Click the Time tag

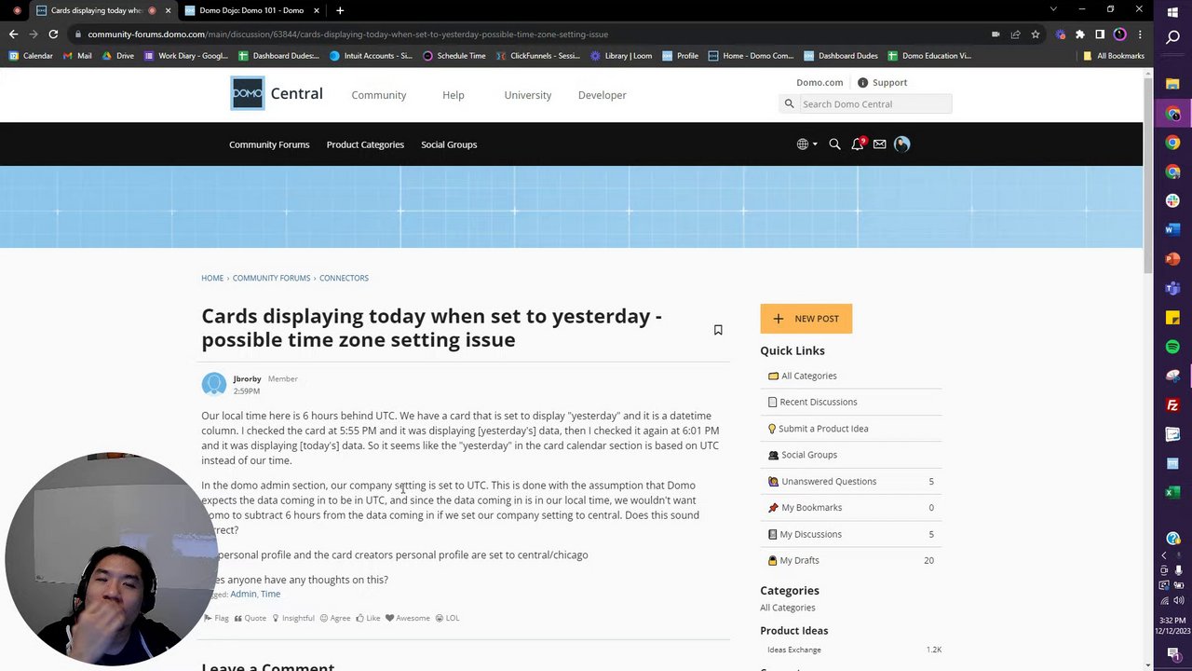coord(271,594)
